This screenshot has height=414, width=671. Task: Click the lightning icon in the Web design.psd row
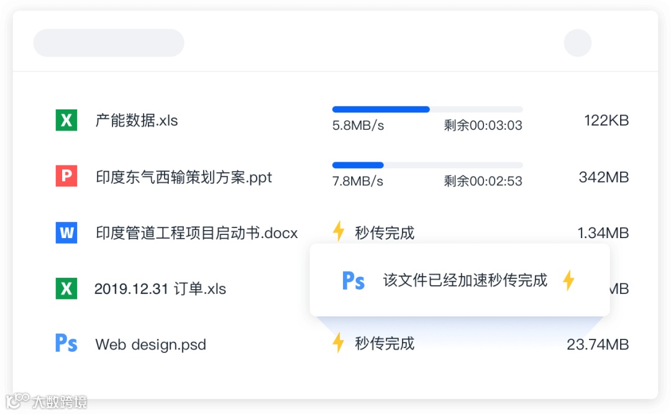[339, 343]
